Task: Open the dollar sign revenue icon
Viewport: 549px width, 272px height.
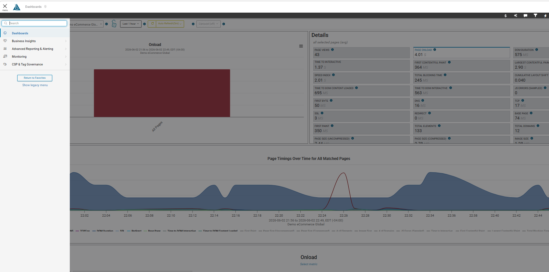Action: tap(505, 16)
